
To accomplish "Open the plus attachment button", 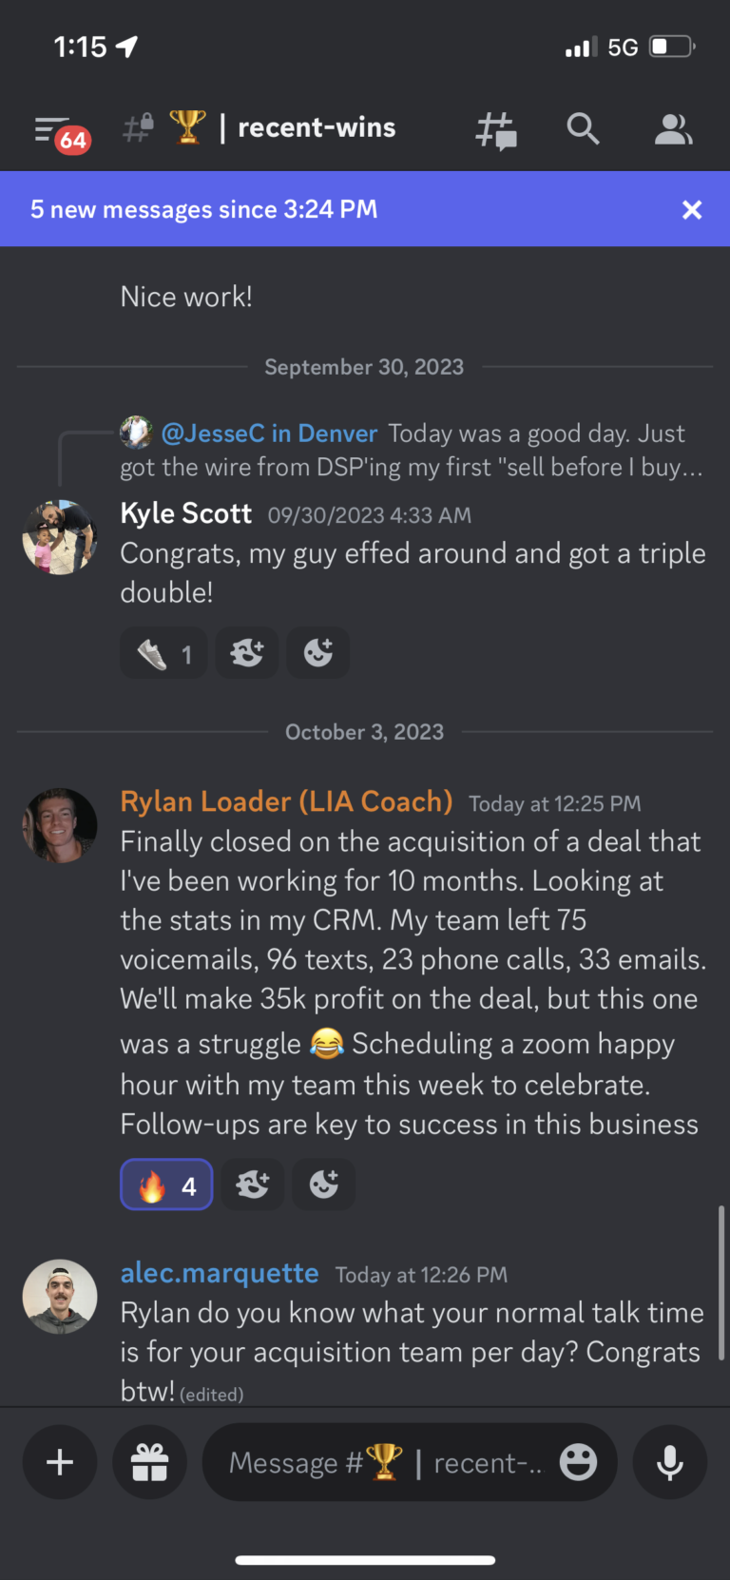I will click(x=60, y=1462).
